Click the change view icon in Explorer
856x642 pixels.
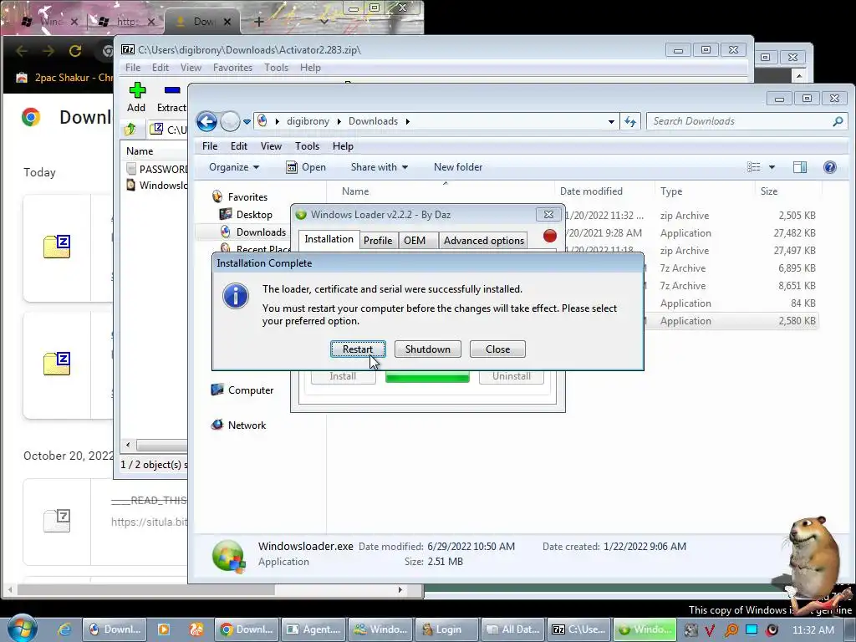pos(753,167)
